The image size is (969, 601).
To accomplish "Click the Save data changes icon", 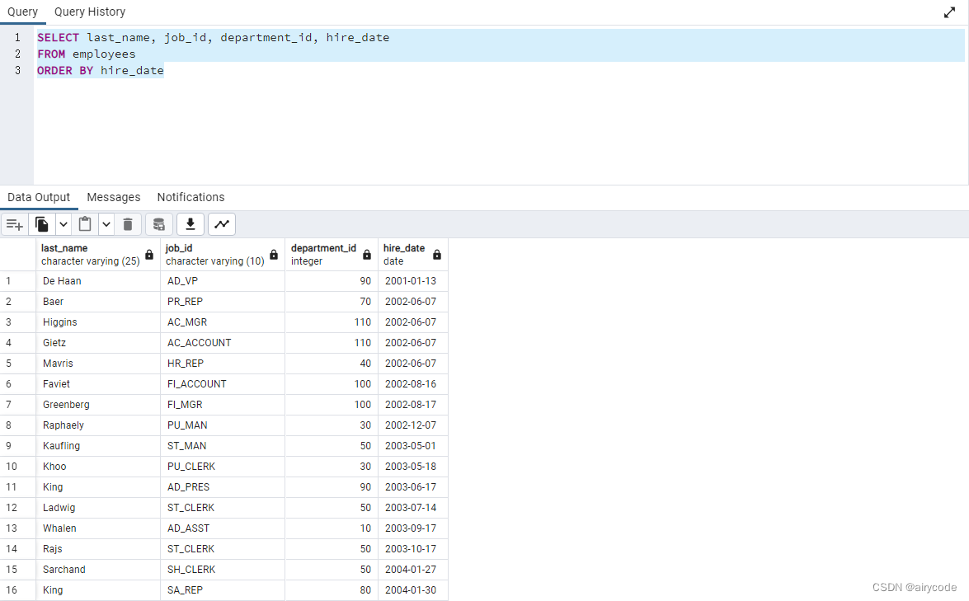I will [159, 224].
